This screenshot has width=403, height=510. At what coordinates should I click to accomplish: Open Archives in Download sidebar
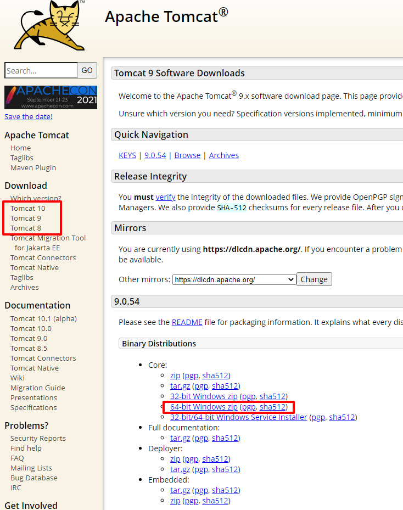[24, 288]
